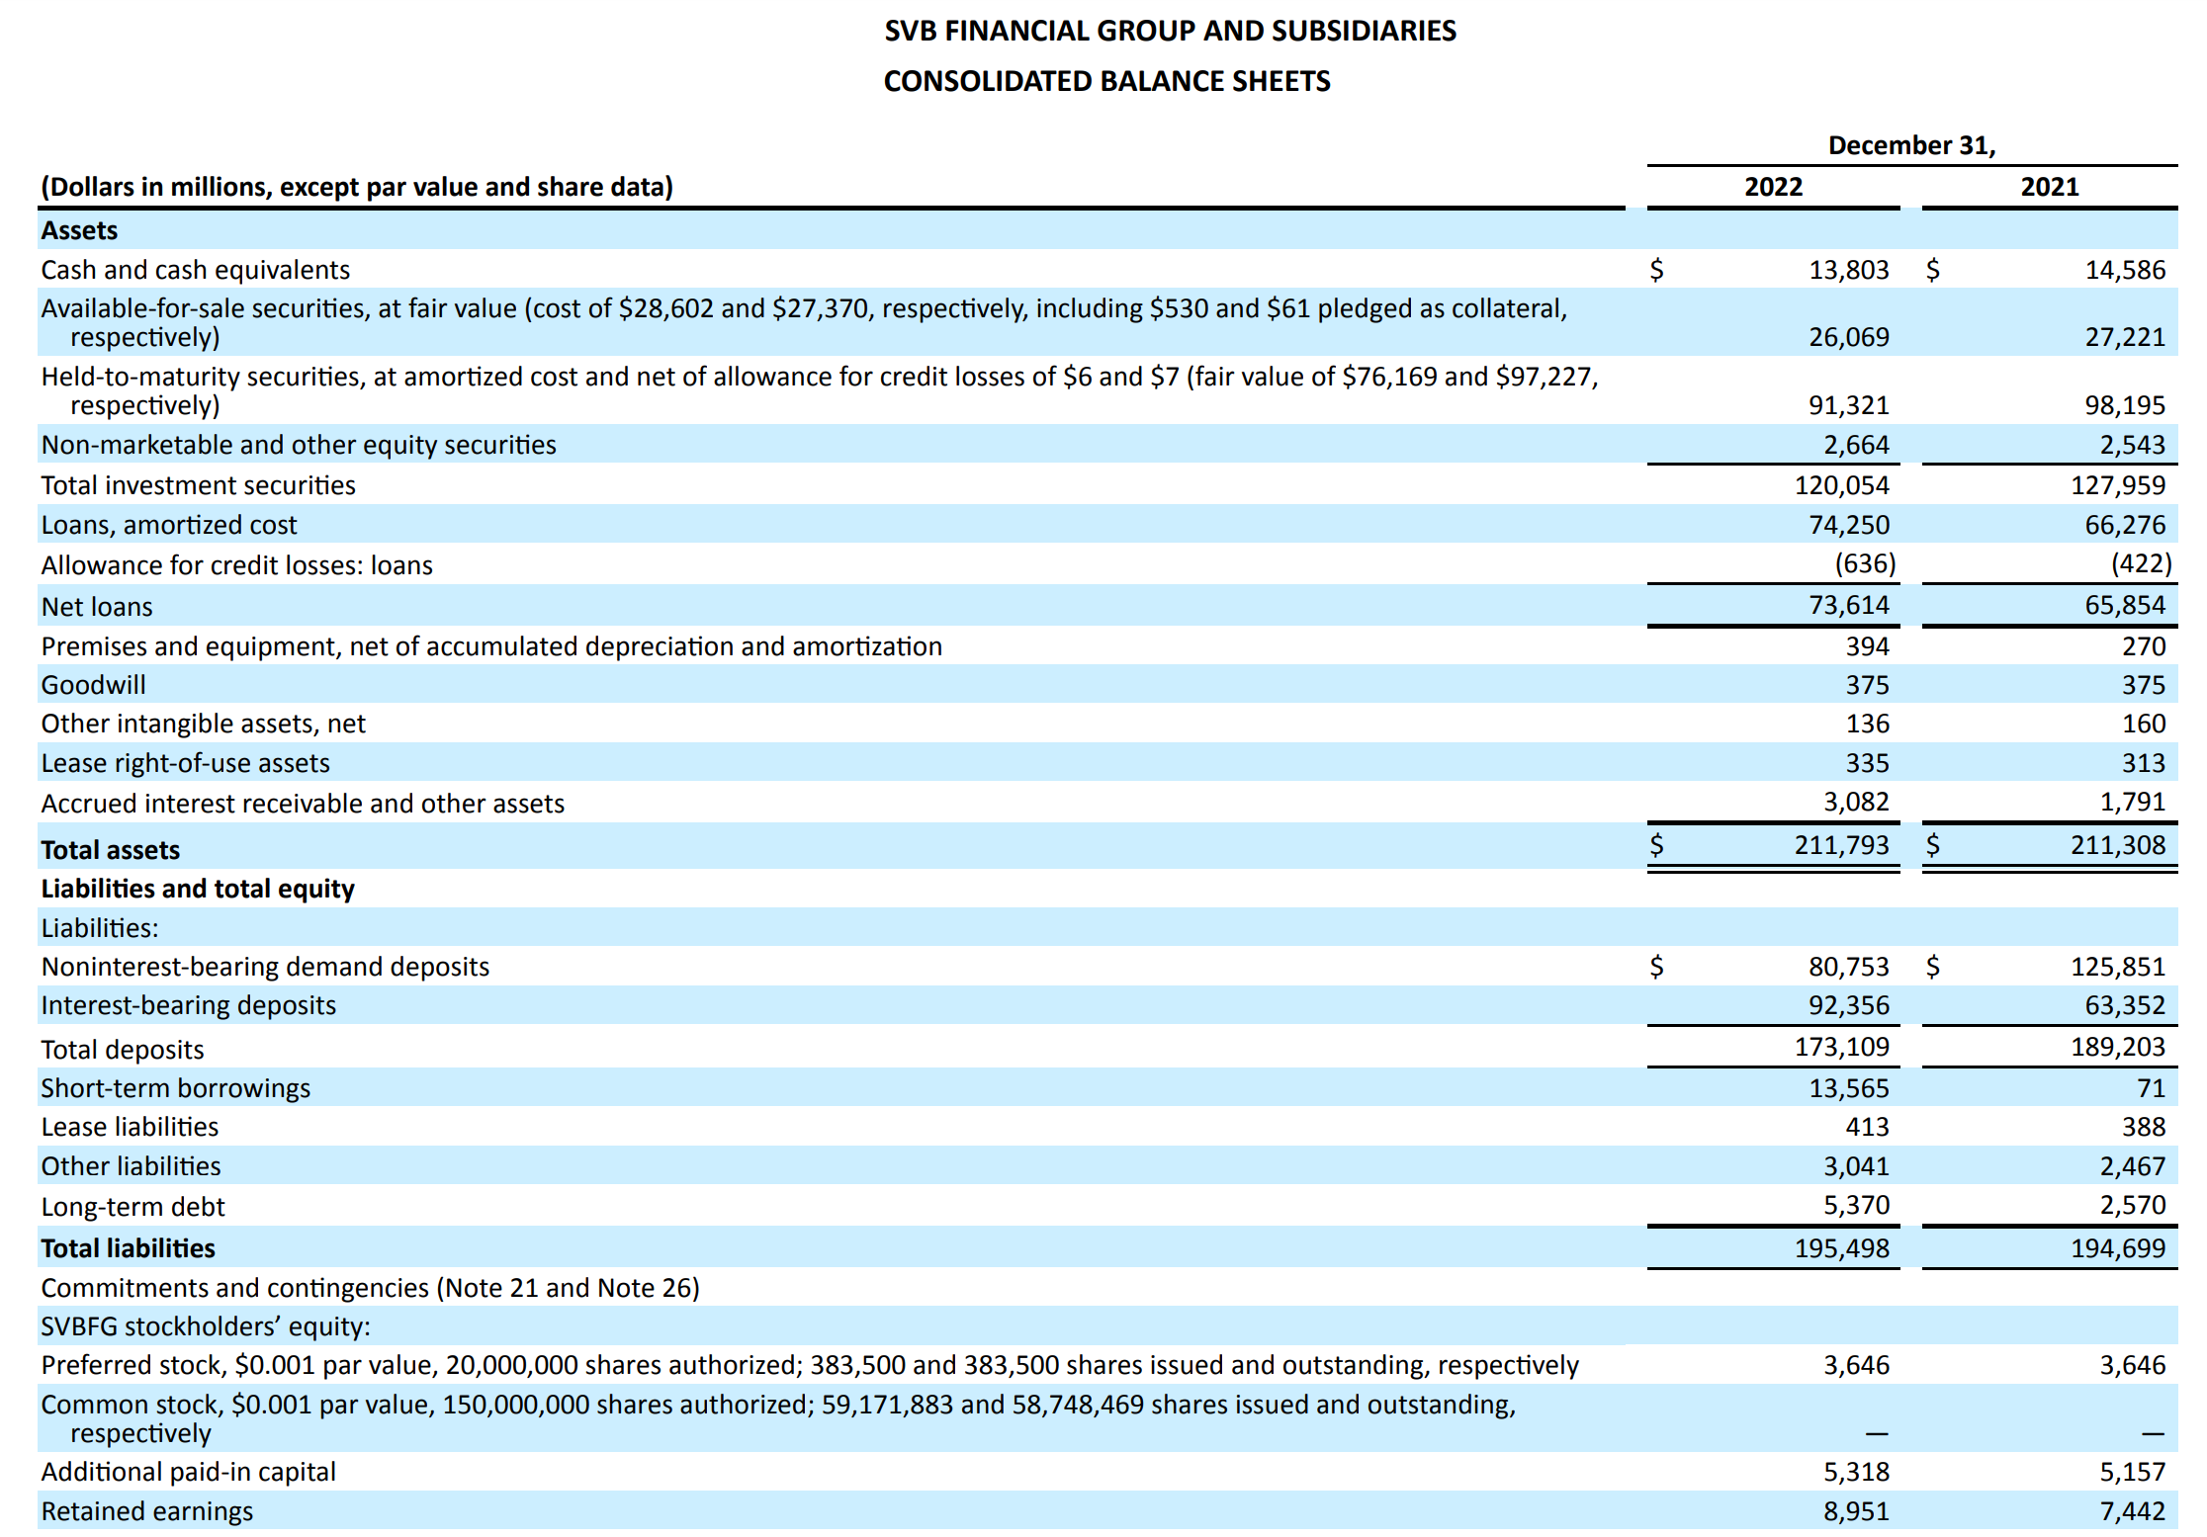Select the Liabilities and total equity heading
The width and height of the screenshot is (2207, 1537).
click(x=197, y=889)
